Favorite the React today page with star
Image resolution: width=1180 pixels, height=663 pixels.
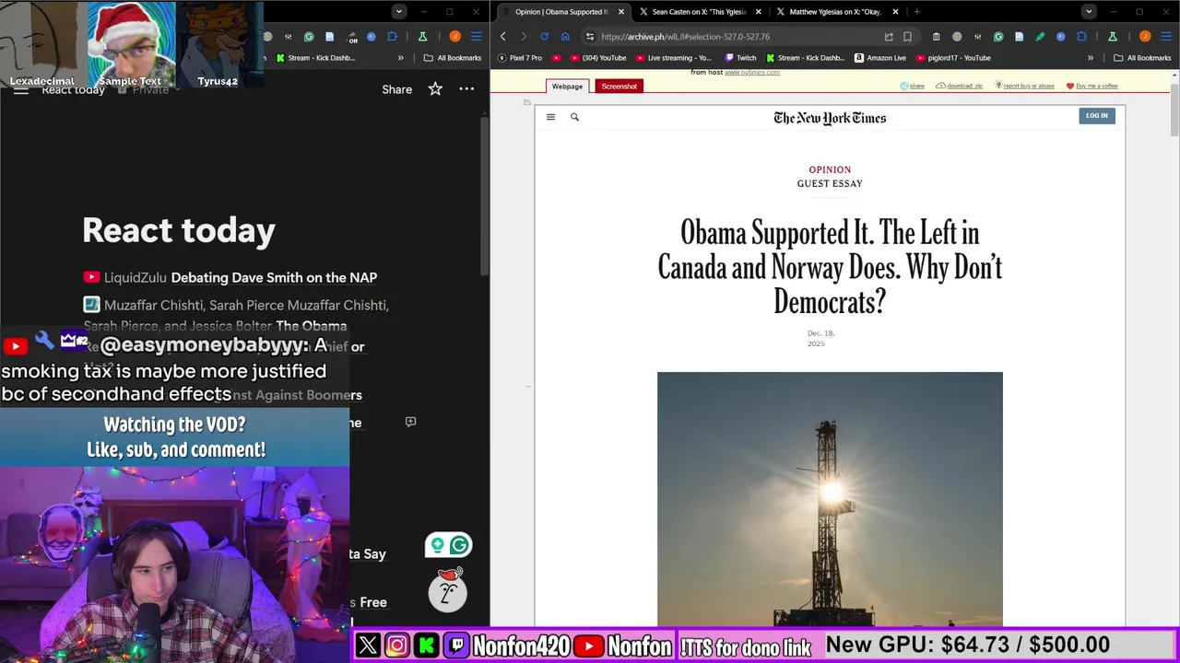pyautogui.click(x=435, y=89)
